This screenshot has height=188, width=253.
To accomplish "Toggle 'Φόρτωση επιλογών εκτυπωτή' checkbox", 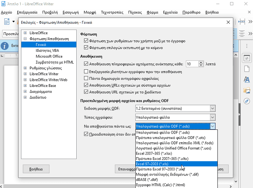I will pos(86,47).
